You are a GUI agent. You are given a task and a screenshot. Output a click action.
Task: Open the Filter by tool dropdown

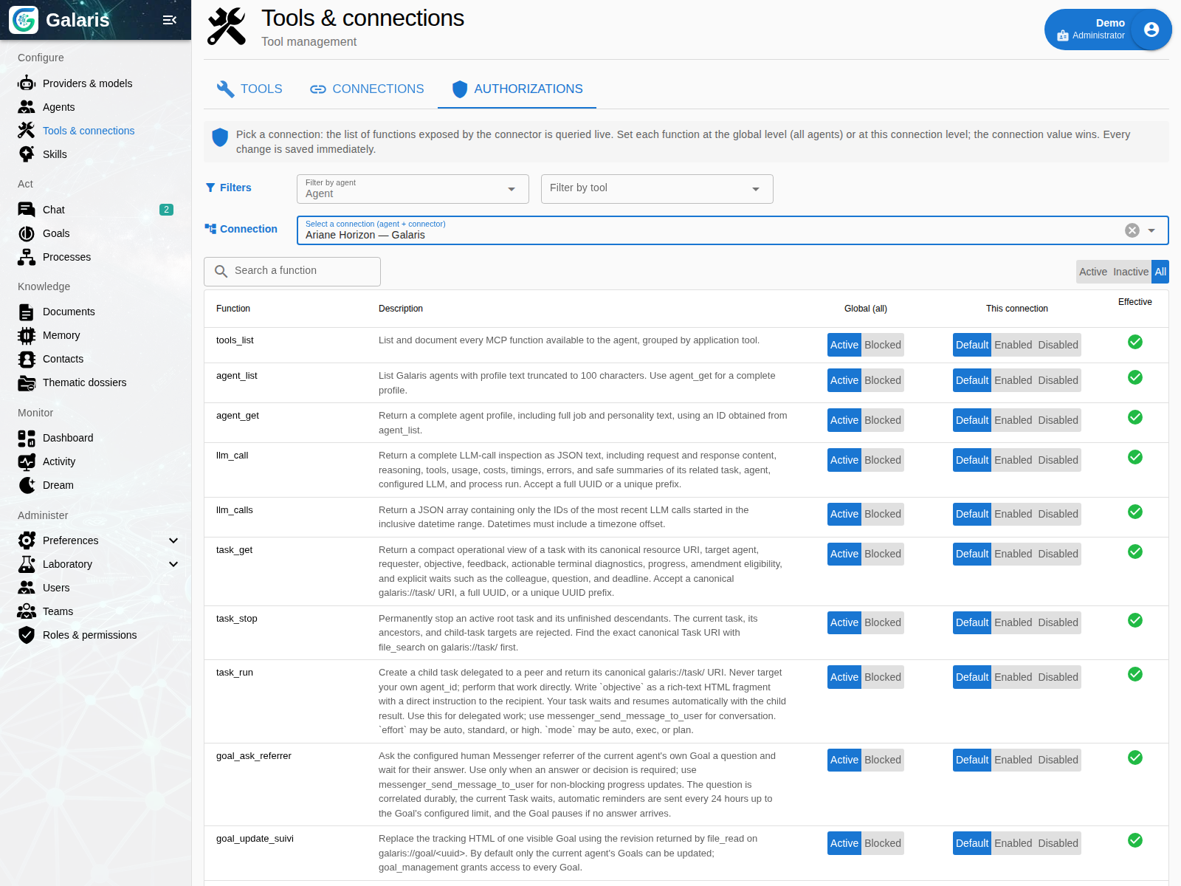click(657, 189)
